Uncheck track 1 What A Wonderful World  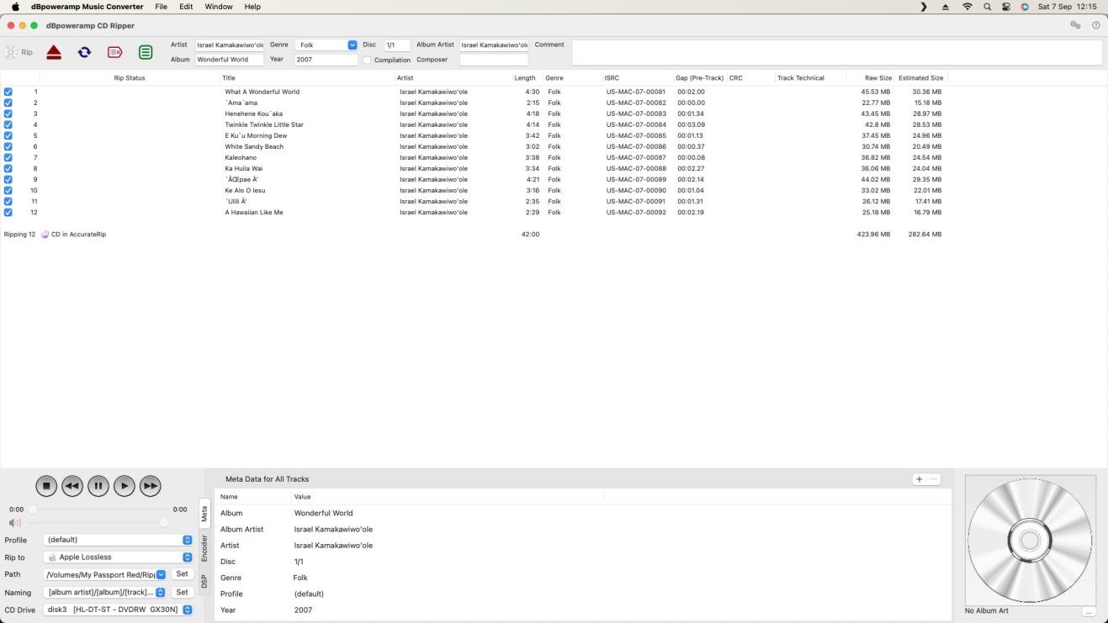[8, 92]
